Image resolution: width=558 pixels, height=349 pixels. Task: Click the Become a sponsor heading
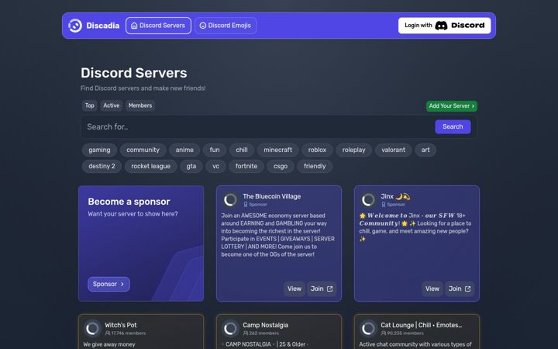129,202
